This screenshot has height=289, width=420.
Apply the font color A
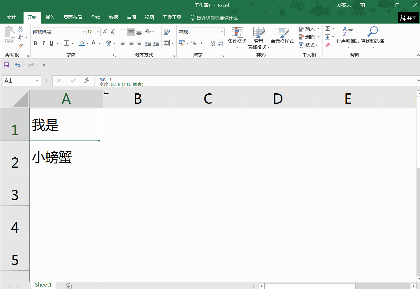[94, 43]
